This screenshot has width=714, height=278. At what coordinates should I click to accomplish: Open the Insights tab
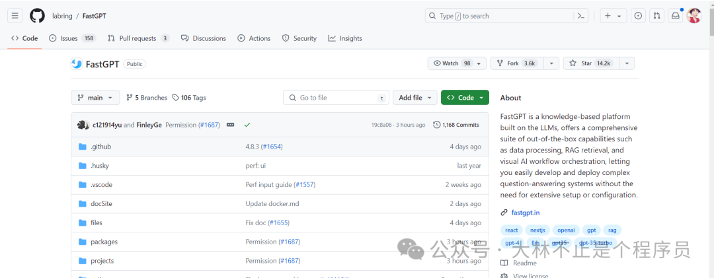click(x=345, y=38)
